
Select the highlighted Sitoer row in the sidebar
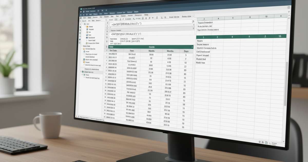(92, 72)
